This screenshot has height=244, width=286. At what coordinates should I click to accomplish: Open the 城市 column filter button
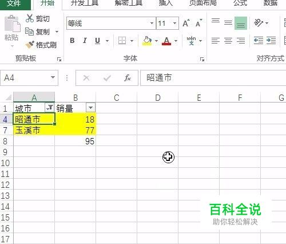(x=50, y=108)
